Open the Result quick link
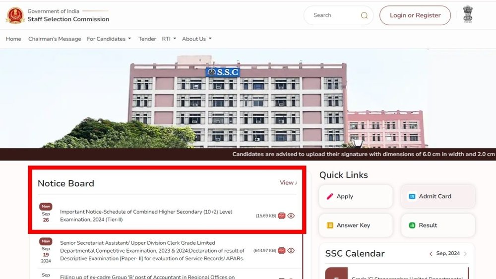Image resolution: width=496 pixels, height=279 pixels. click(x=437, y=225)
